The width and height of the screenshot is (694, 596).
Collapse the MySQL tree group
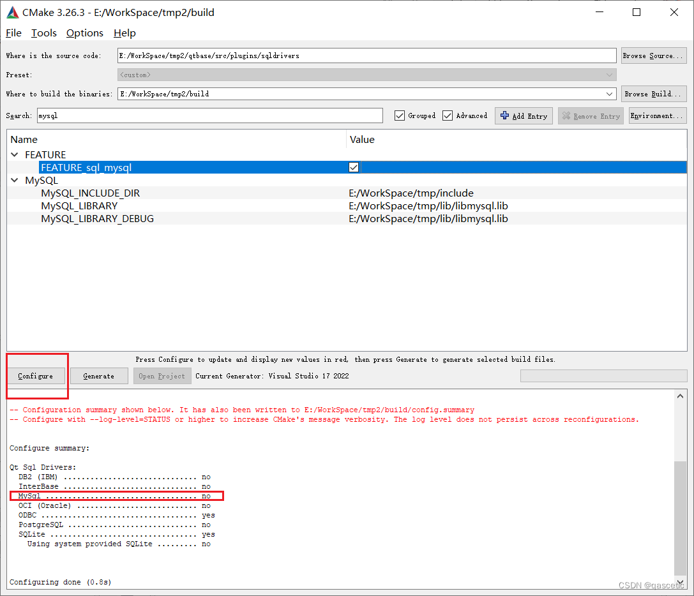point(14,180)
